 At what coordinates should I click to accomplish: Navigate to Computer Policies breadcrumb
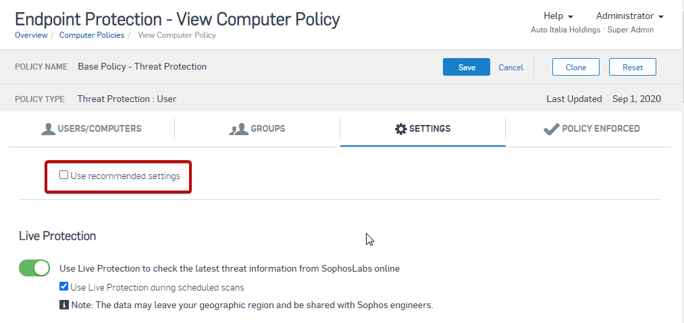tap(92, 35)
